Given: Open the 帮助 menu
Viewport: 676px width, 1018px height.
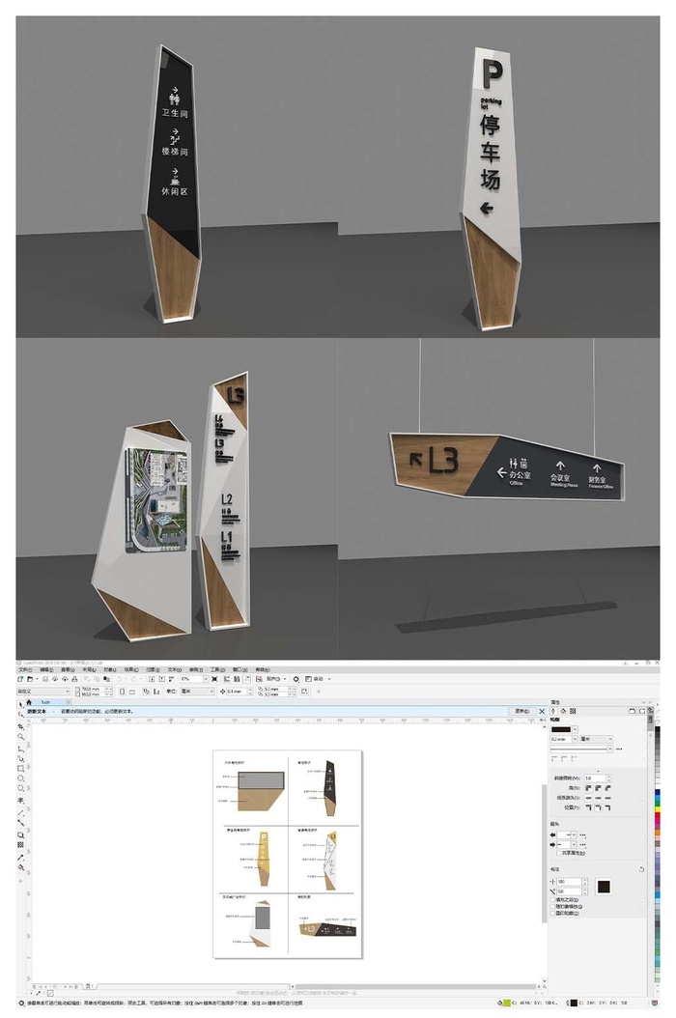Looking at the screenshot, I should [x=262, y=669].
